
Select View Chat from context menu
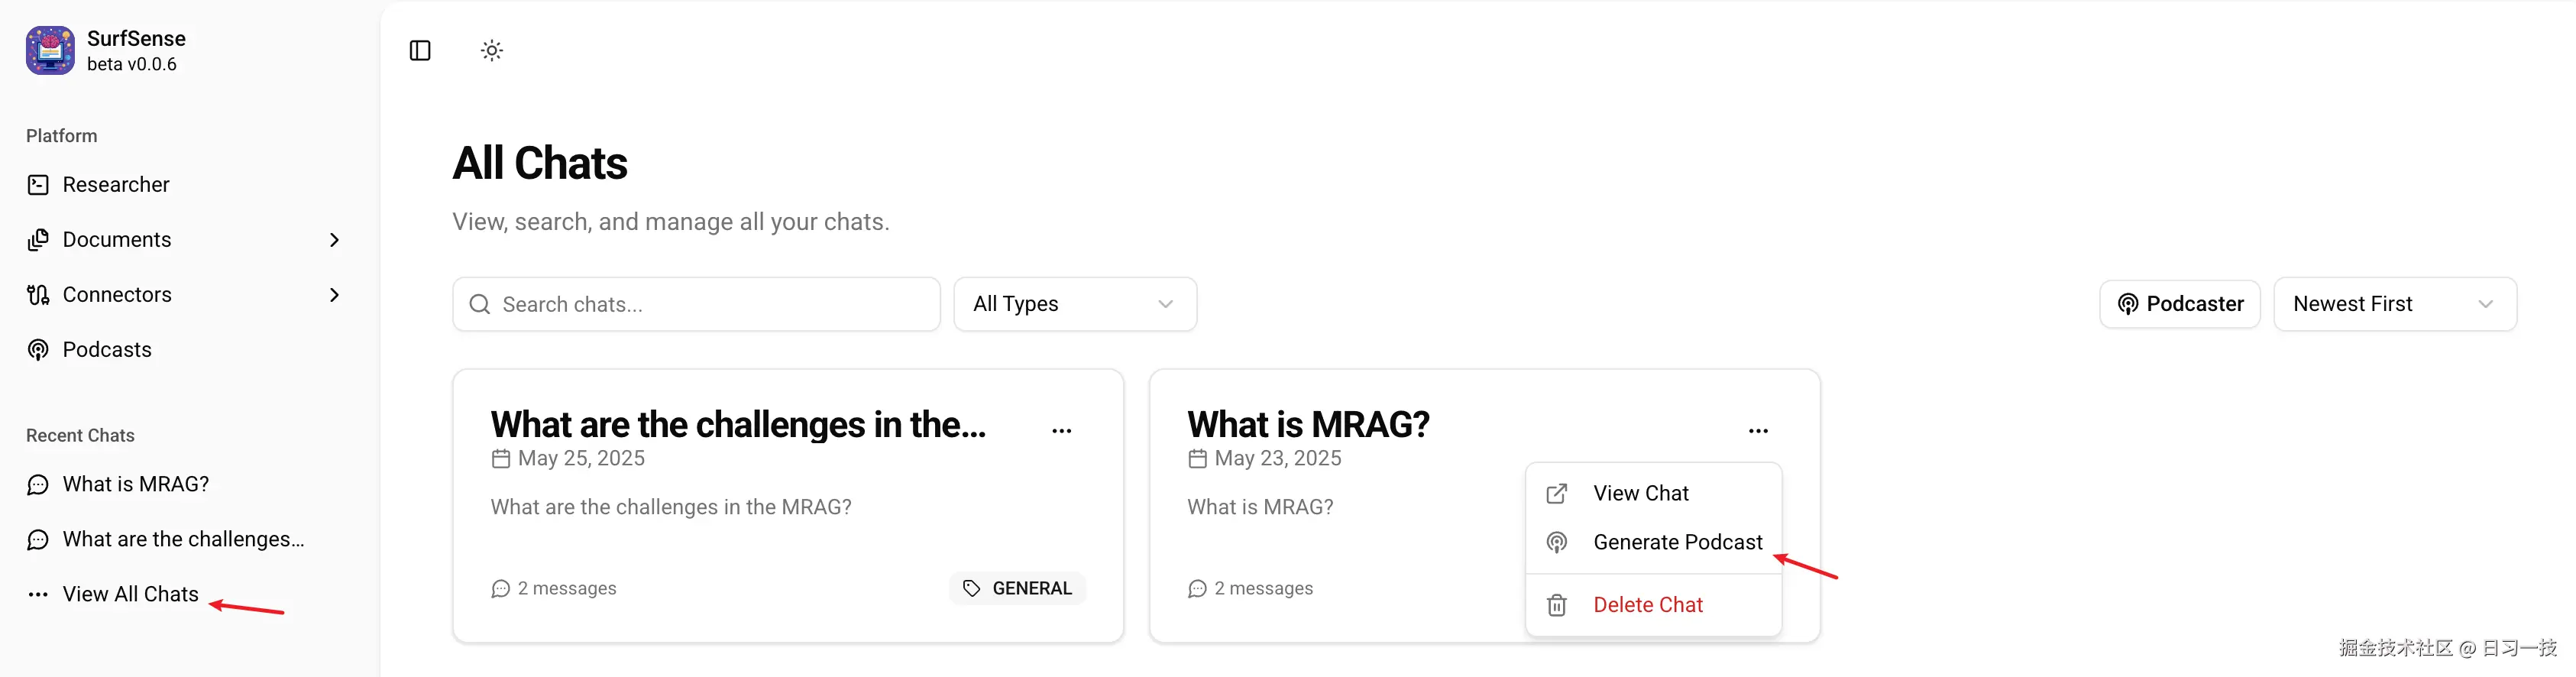point(1640,494)
